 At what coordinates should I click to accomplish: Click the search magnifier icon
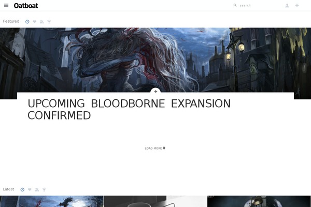pyautogui.click(x=235, y=5)
